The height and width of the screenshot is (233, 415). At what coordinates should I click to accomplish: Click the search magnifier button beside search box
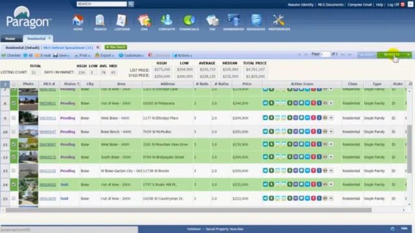click(131, 4)
